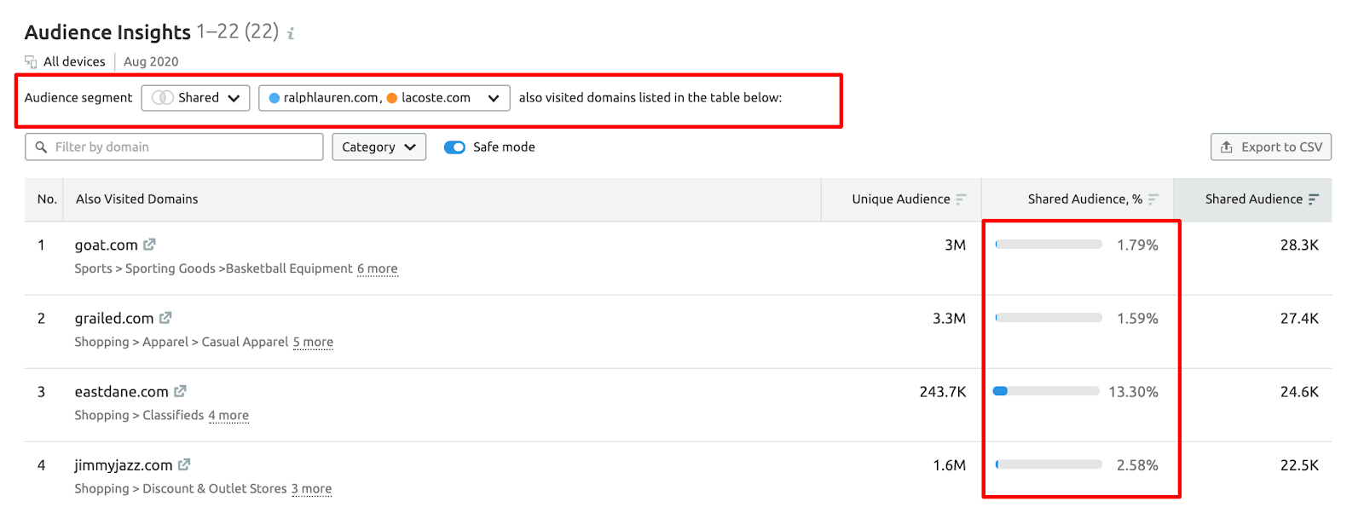Open the eastdane.com domain link
Screen dimensions: 1364x507
pyautogui.click(x=122, y=392)
